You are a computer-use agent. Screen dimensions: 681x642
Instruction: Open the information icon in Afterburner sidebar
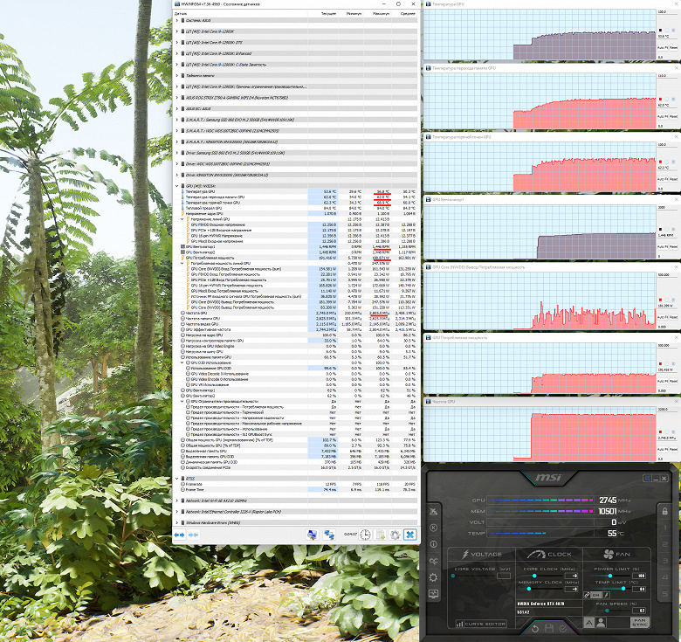pyautogui.click(x=433, y=544)
